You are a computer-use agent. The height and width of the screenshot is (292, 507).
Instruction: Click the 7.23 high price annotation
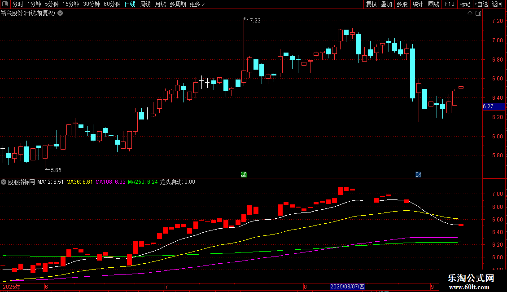(255, 21)
